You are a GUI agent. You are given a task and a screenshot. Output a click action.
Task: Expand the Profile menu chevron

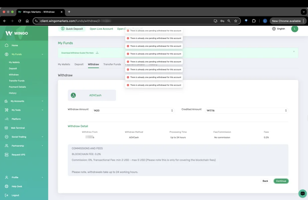pos(42,177)
